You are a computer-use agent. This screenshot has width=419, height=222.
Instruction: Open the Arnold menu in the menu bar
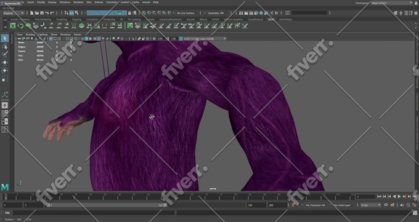146,2
